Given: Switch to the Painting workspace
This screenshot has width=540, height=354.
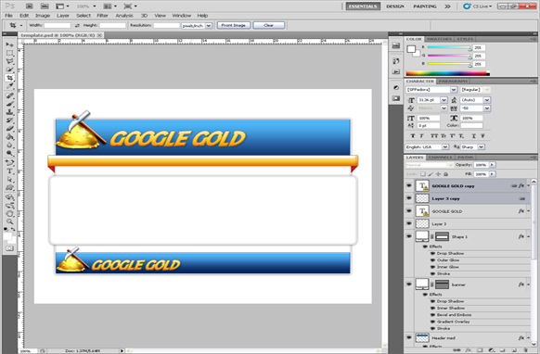Looking at the screenshot, I should (425, 6).
